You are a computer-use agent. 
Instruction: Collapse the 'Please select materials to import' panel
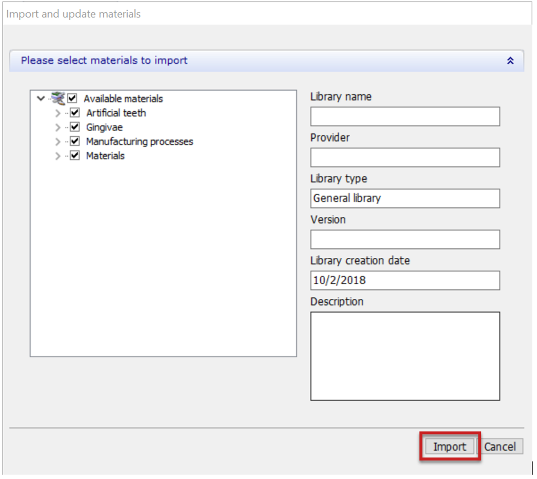[x=510, y=61]
